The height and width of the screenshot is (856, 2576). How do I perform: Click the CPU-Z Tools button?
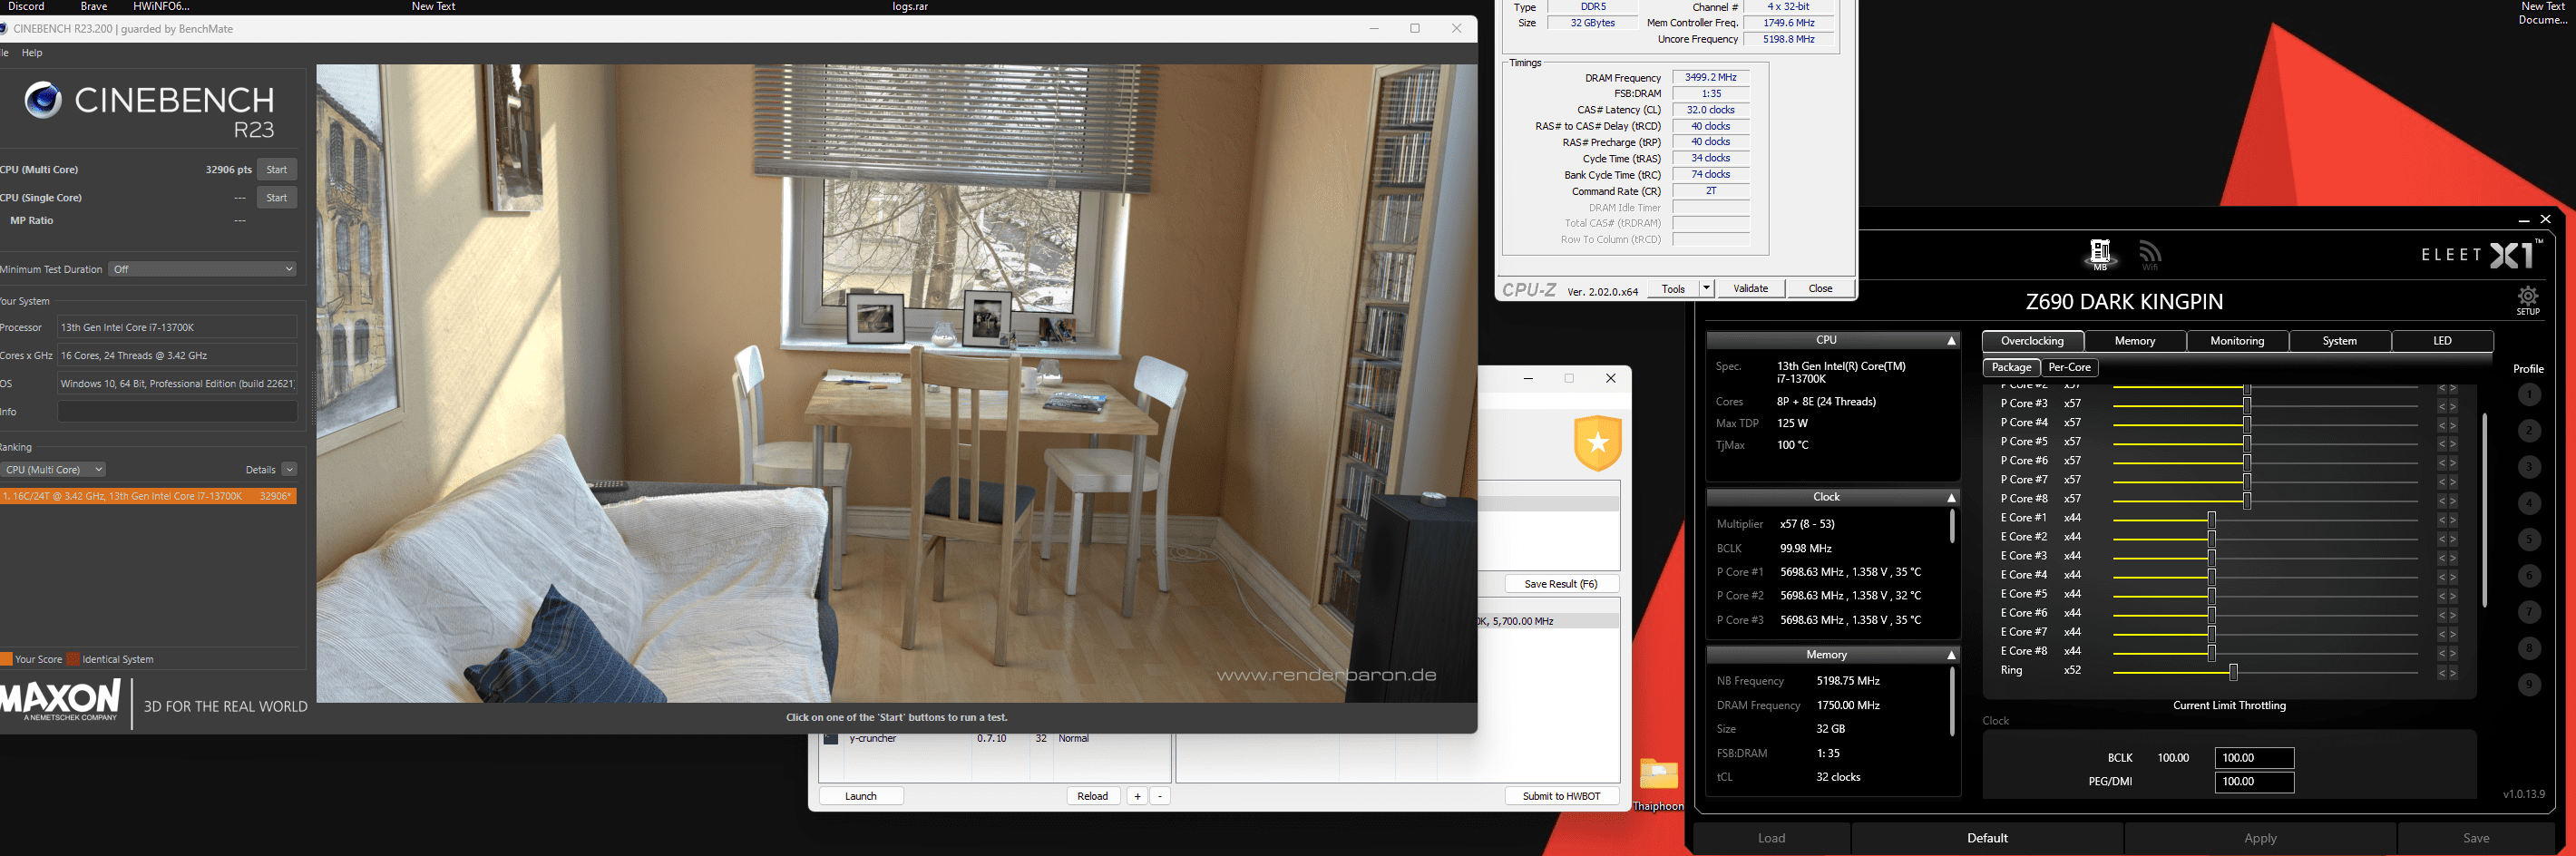[1673, 289]
